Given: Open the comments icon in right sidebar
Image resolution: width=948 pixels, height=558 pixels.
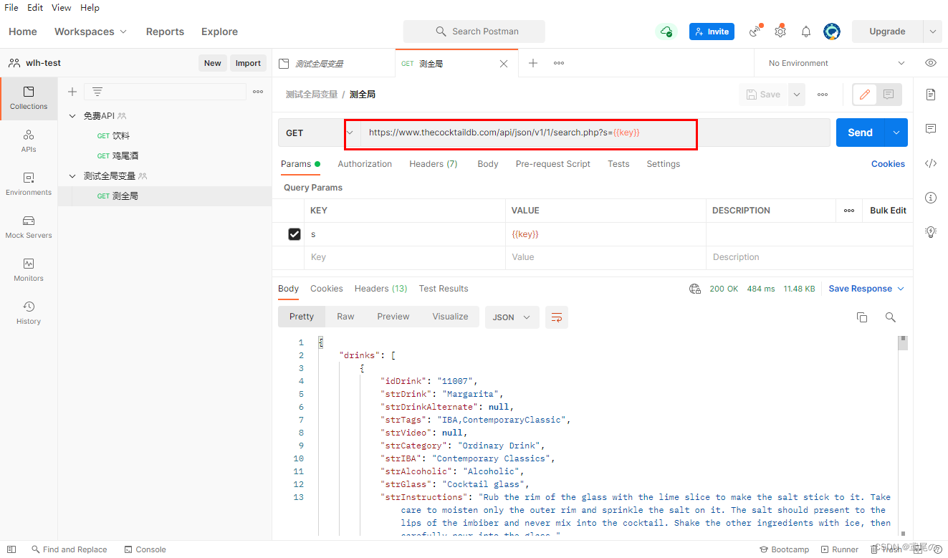Looking at the screenshot, I should (x=931, y=129).
